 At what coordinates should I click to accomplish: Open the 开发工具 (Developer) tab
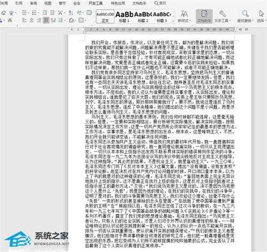pos(96,3)
